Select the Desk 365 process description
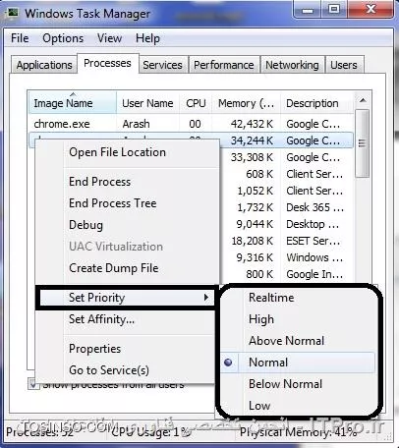 (314, 207)
